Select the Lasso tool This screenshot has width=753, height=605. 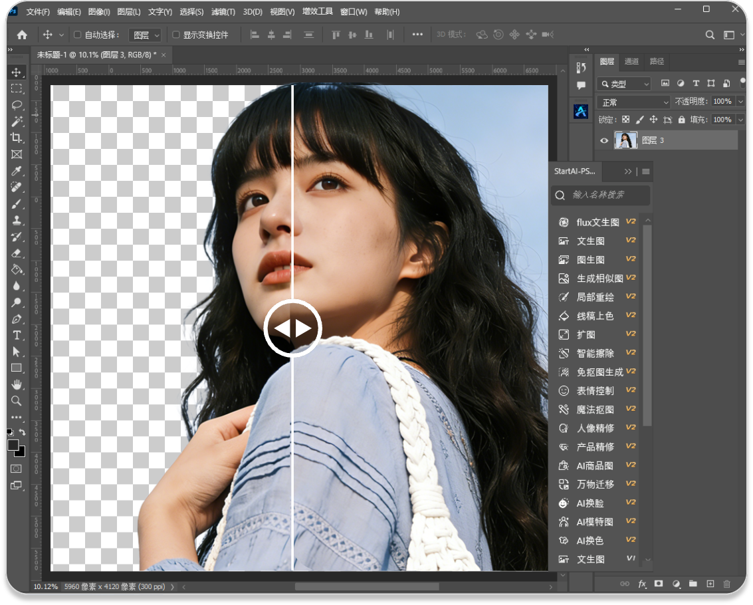[17, 105]
